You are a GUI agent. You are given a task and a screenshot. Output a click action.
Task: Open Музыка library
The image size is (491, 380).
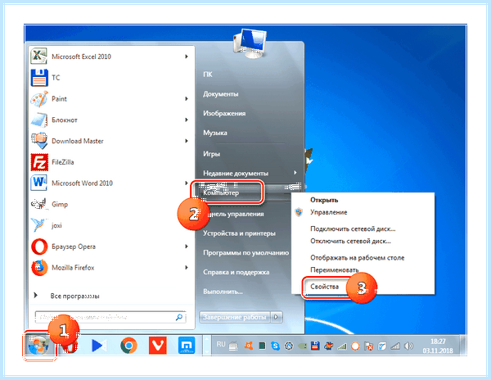pyautogui.click(x=214, y=133)
